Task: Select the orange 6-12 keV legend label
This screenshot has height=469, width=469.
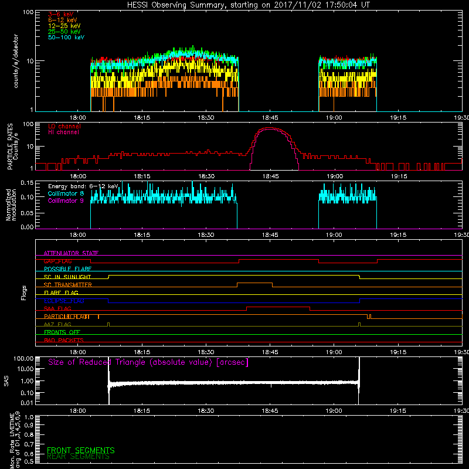Action: coord(63,20)
